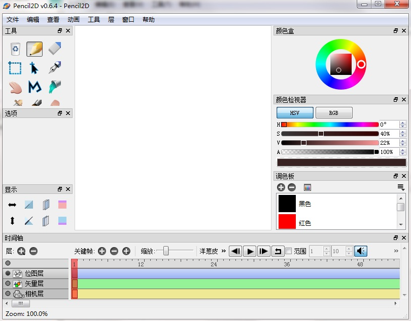This screenshot has height=321, width=411.
Task: Select the Pencil tool
Action: pos(35,49)
